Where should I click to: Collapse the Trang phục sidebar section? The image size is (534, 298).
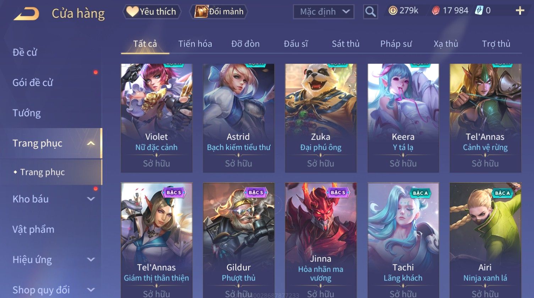point(91,143)
